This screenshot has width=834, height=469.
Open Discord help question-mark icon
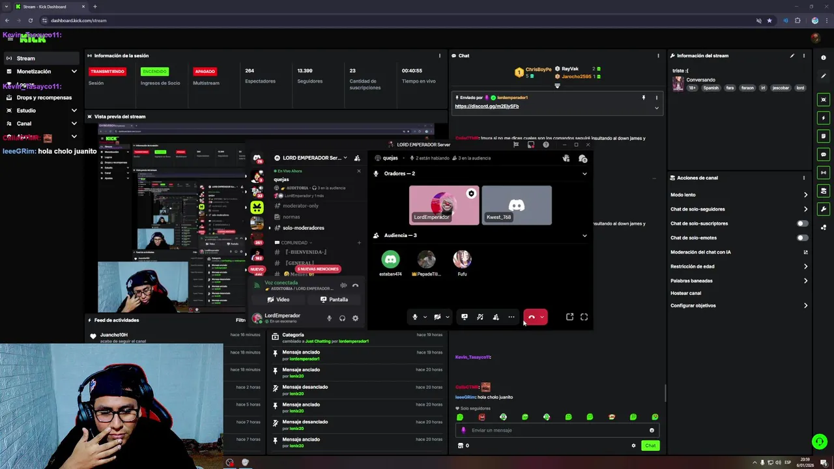(546, 145)
